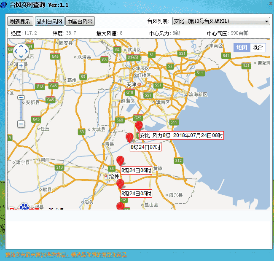The width and height of the screenshot is (274, 261).
Task: Click the 最大风速 value 8
Action: tap(121, 33)
